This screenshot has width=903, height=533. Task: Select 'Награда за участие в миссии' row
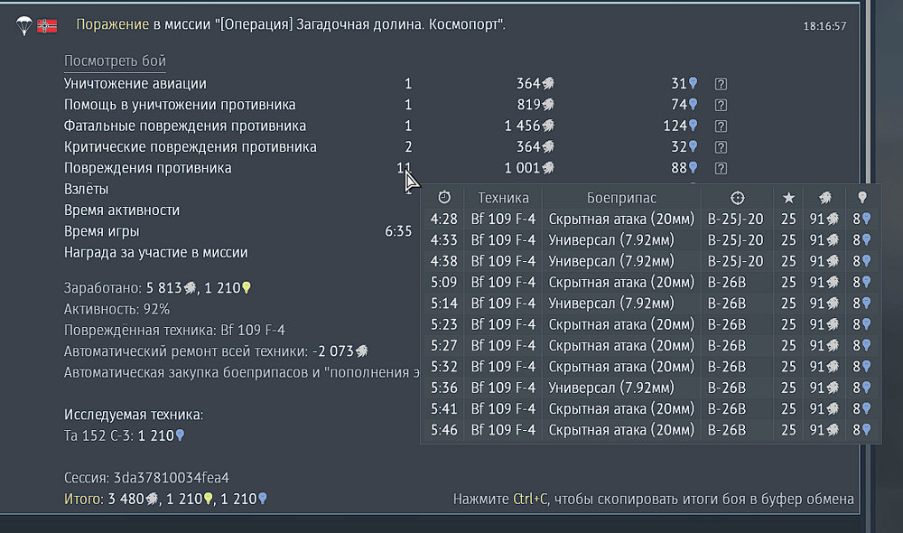(155, 252)
